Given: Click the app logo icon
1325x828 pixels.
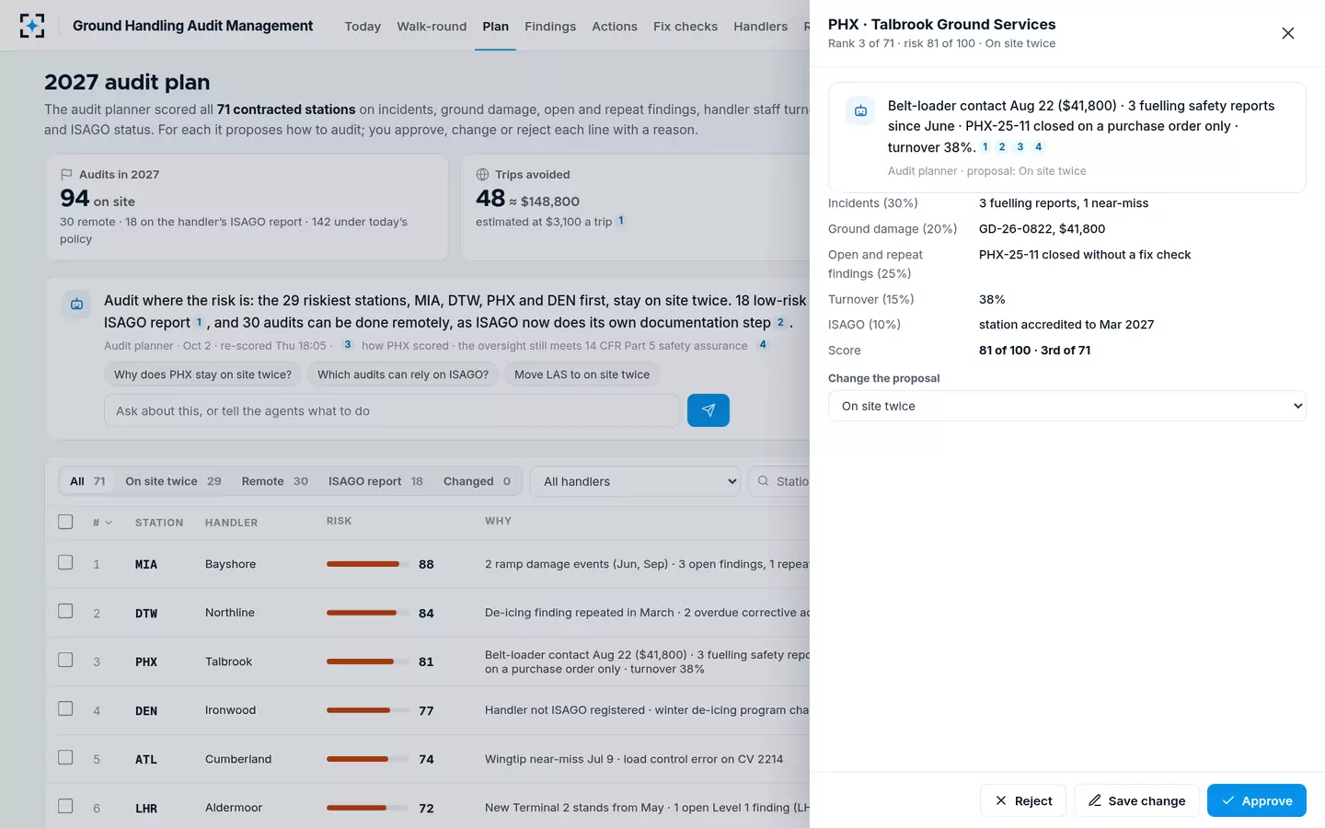Looking at the screenshot, I should click(32, 26).
